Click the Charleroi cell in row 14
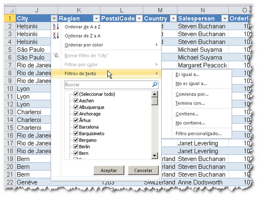The height and width of the screenshot is (198, 260). [33, 120]
